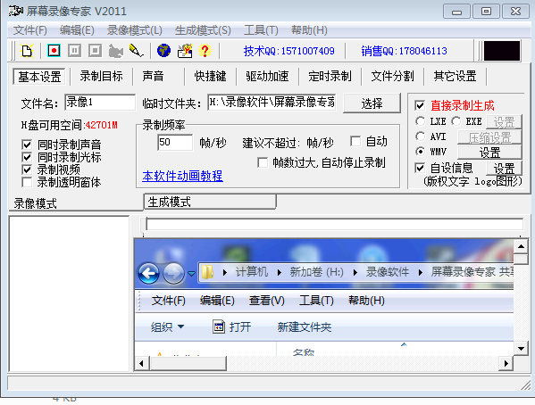
Task: Enable 录制透明窗体 checkbox
Action: coord(27,182)
